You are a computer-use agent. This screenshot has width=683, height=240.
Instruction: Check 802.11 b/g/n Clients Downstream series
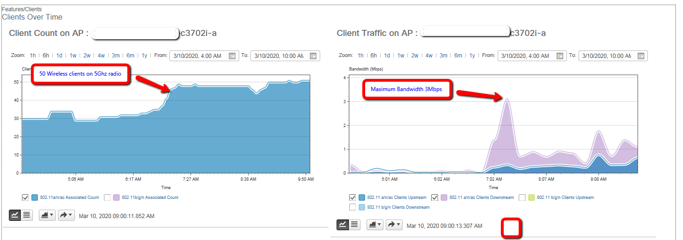(353, 207)
